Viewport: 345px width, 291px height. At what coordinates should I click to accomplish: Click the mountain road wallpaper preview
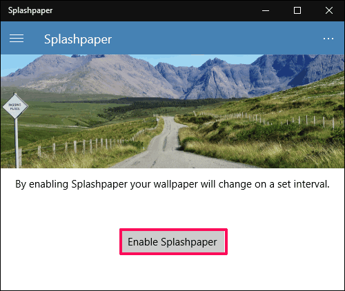(172, 111)
